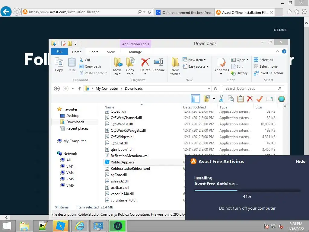309x232 pixels.
Task: Click the globe shell icon in lower toolbar
Action: tap(282, 99)
